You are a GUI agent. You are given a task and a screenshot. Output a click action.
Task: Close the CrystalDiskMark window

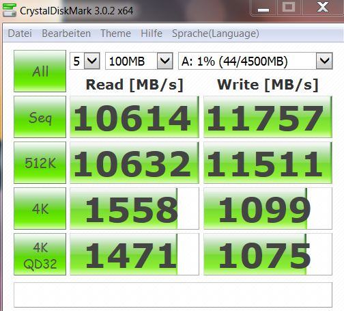(323, 8)
